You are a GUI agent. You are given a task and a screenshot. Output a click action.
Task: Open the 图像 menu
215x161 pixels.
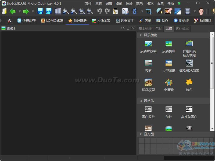tap(119, 3)
